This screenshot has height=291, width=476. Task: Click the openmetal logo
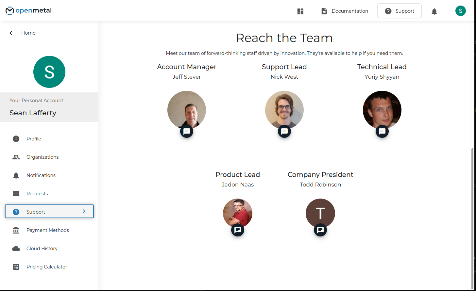click(29, 11)
